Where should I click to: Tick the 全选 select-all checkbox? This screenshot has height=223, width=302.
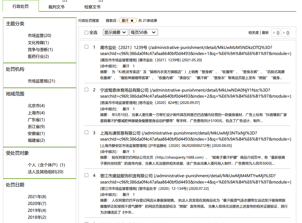[x=86, y=33]
